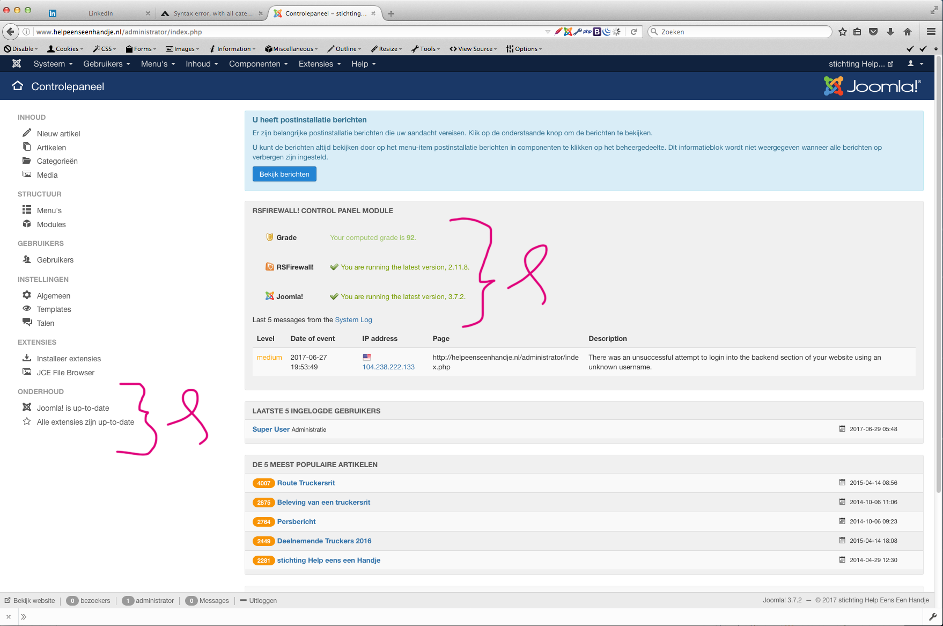
Task: Open the Help menu in the Joomla bar
Action: click(364, 64)
